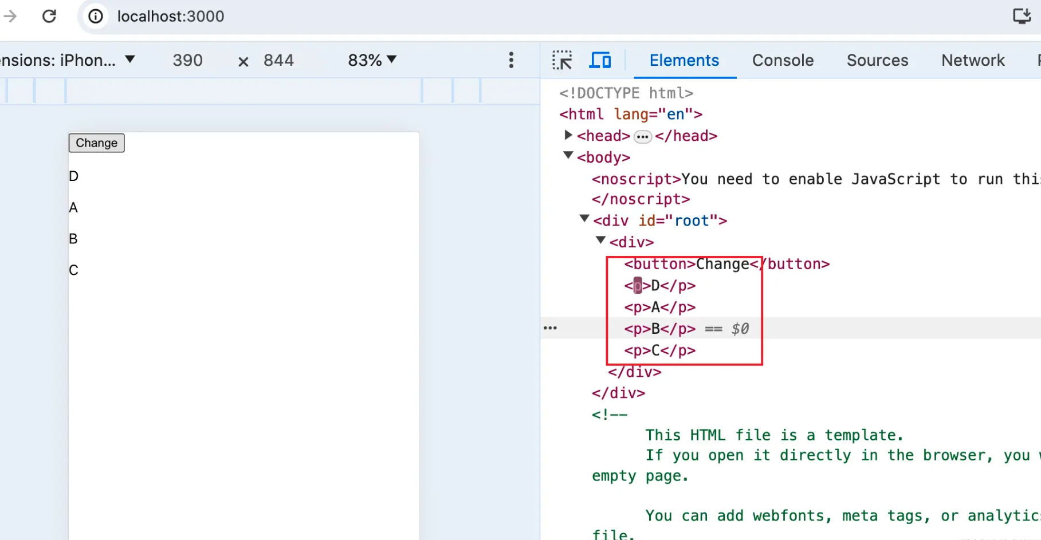Select the DOCTYPE html line
Screen dimensions: 1041x540
coord(626,93)
